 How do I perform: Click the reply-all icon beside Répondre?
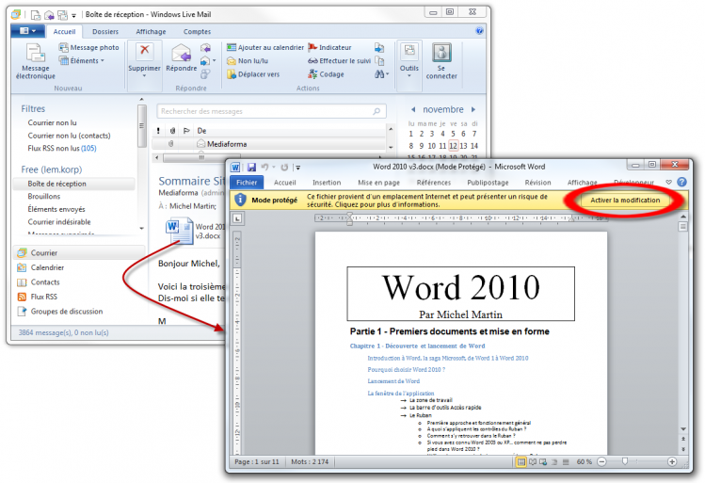[x=205, y=47]
